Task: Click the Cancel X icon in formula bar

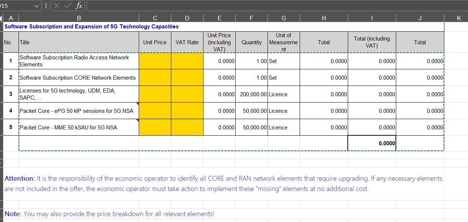Action: (x=57, y=6)
